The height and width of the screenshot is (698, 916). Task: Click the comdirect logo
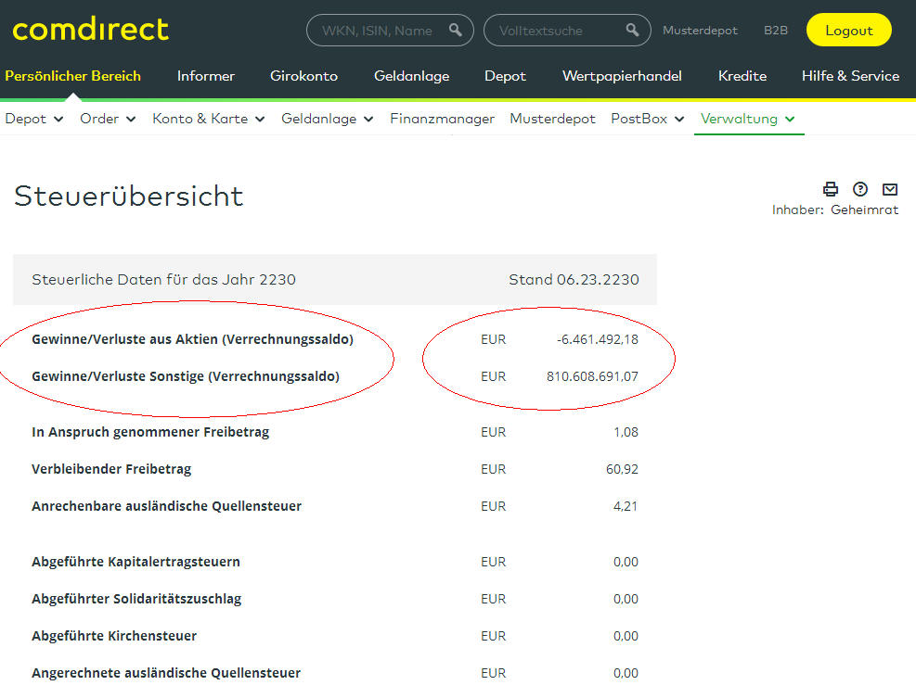point(90,29)
